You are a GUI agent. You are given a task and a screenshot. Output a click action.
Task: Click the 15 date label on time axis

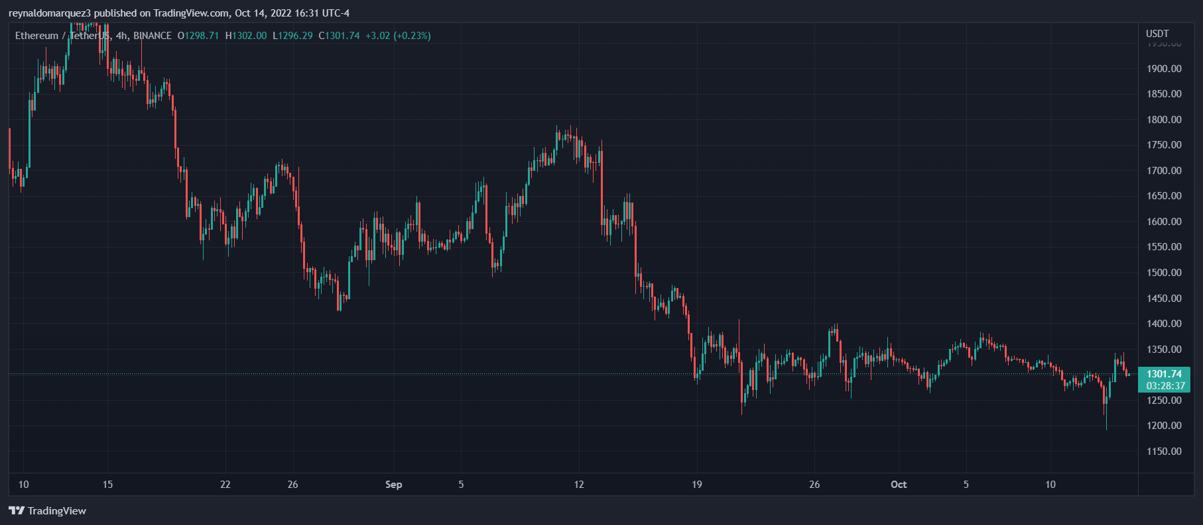107,485
